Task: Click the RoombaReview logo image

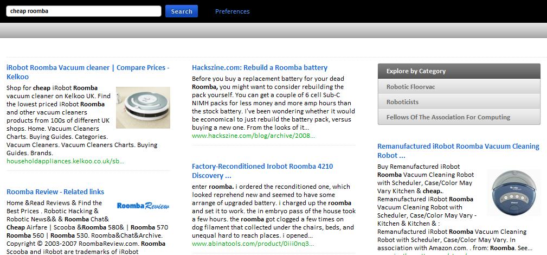Action: coord(143,206)
